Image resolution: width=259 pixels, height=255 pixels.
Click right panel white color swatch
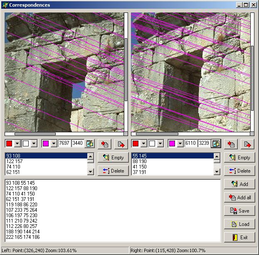[x=152, y=144]
